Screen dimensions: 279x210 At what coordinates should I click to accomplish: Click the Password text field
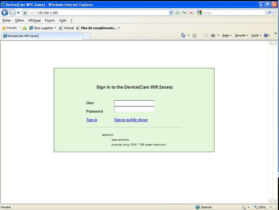[134, 109]
